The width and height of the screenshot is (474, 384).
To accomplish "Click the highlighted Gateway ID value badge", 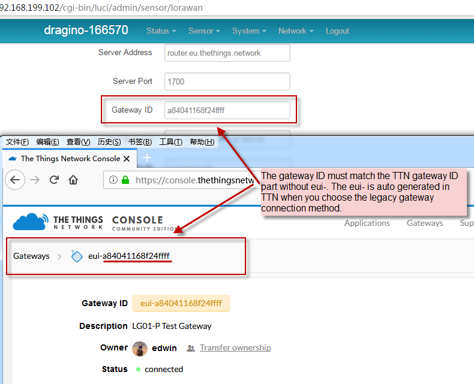I will coord(181,303).
